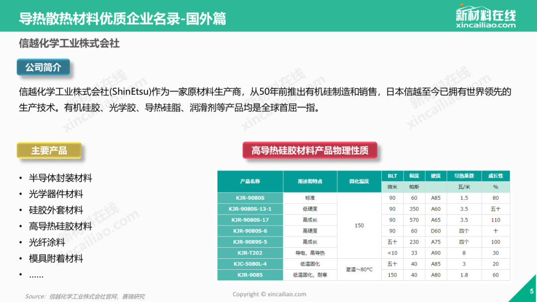This screenshot has height=302, width=537.
Task: Click the 微米 unit cell
Action: (x=392, y=187)
